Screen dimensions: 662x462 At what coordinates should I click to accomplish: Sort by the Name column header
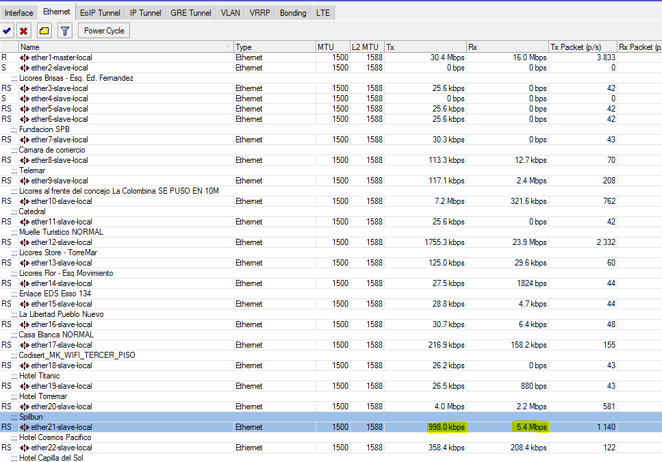pos(126,47)
